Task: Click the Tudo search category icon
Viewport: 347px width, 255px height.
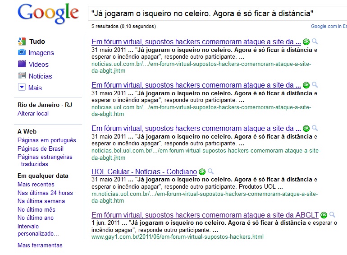Action: (22, 42)
